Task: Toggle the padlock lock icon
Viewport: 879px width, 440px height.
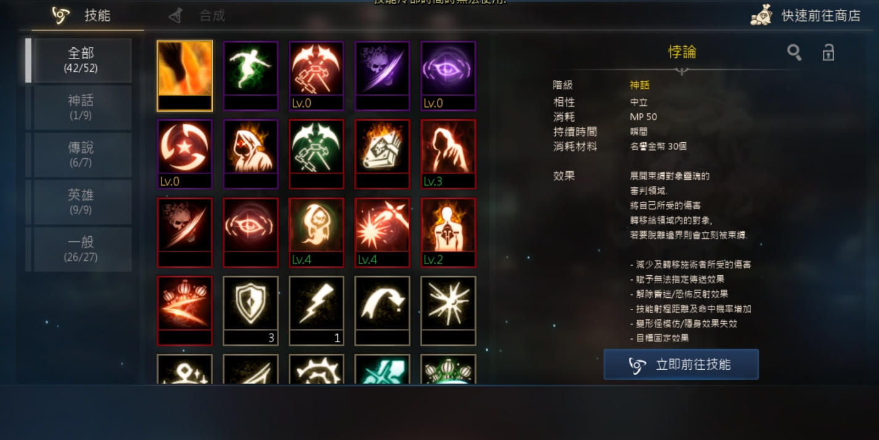Action: pos(828,52)
